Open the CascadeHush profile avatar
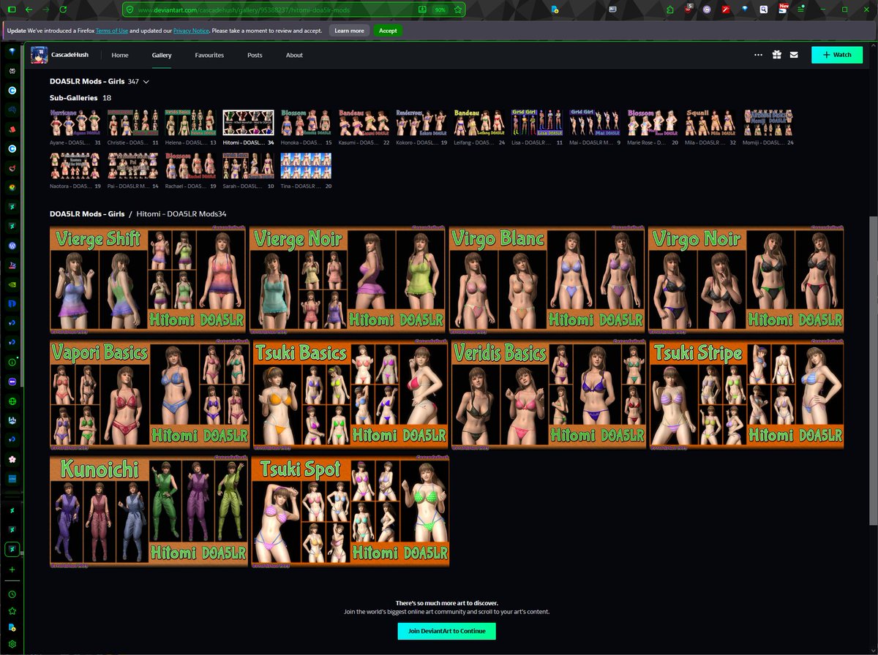The height and width of the screenshot is (655, 878). [x=40, y=55]
